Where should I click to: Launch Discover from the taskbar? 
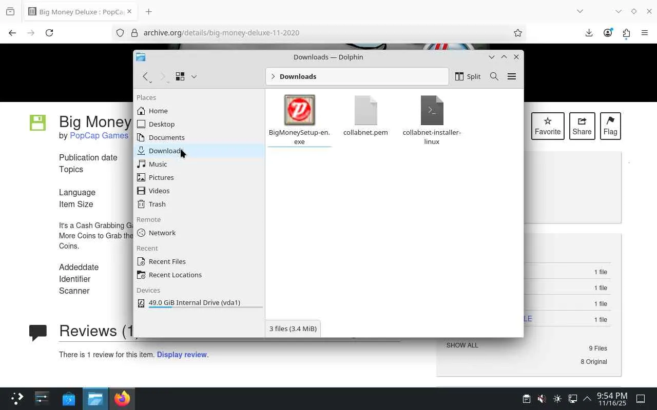pos(69,398)
